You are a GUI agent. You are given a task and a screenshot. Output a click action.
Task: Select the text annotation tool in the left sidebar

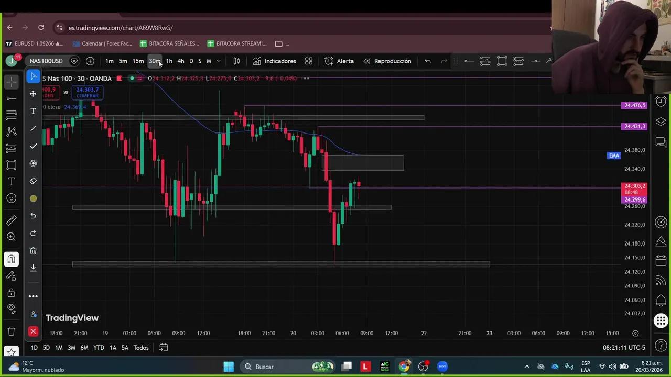[x=11, y=182]
